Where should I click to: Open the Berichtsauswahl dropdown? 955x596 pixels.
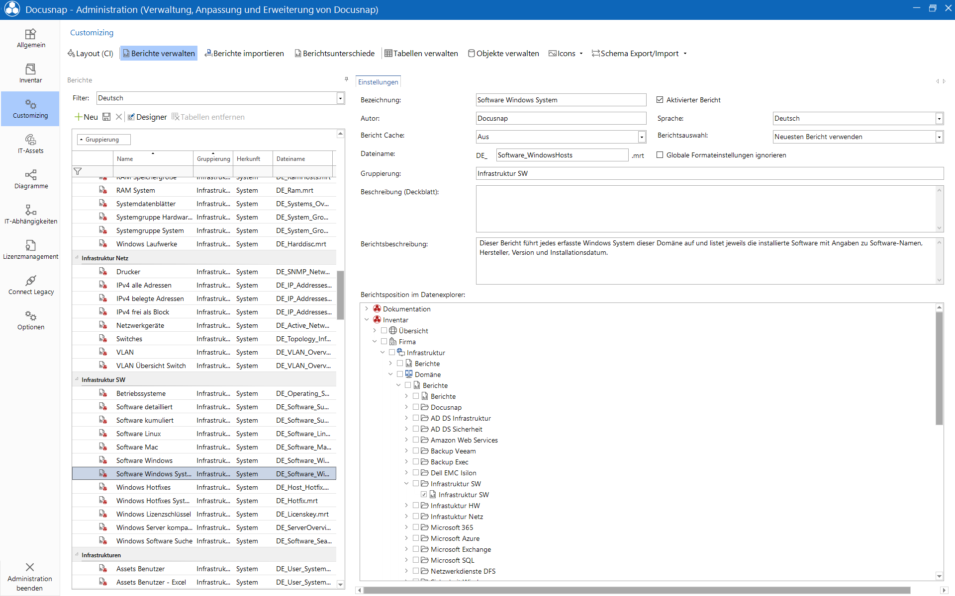coord(939,137)
